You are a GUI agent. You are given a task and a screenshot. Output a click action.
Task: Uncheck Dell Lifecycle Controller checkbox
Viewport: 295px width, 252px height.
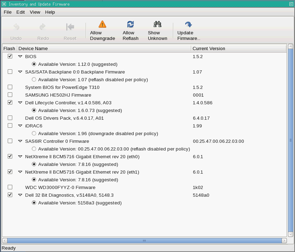point(10,102)
